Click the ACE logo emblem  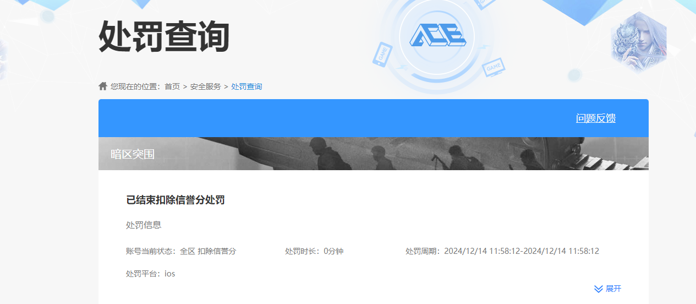(438, 36)
